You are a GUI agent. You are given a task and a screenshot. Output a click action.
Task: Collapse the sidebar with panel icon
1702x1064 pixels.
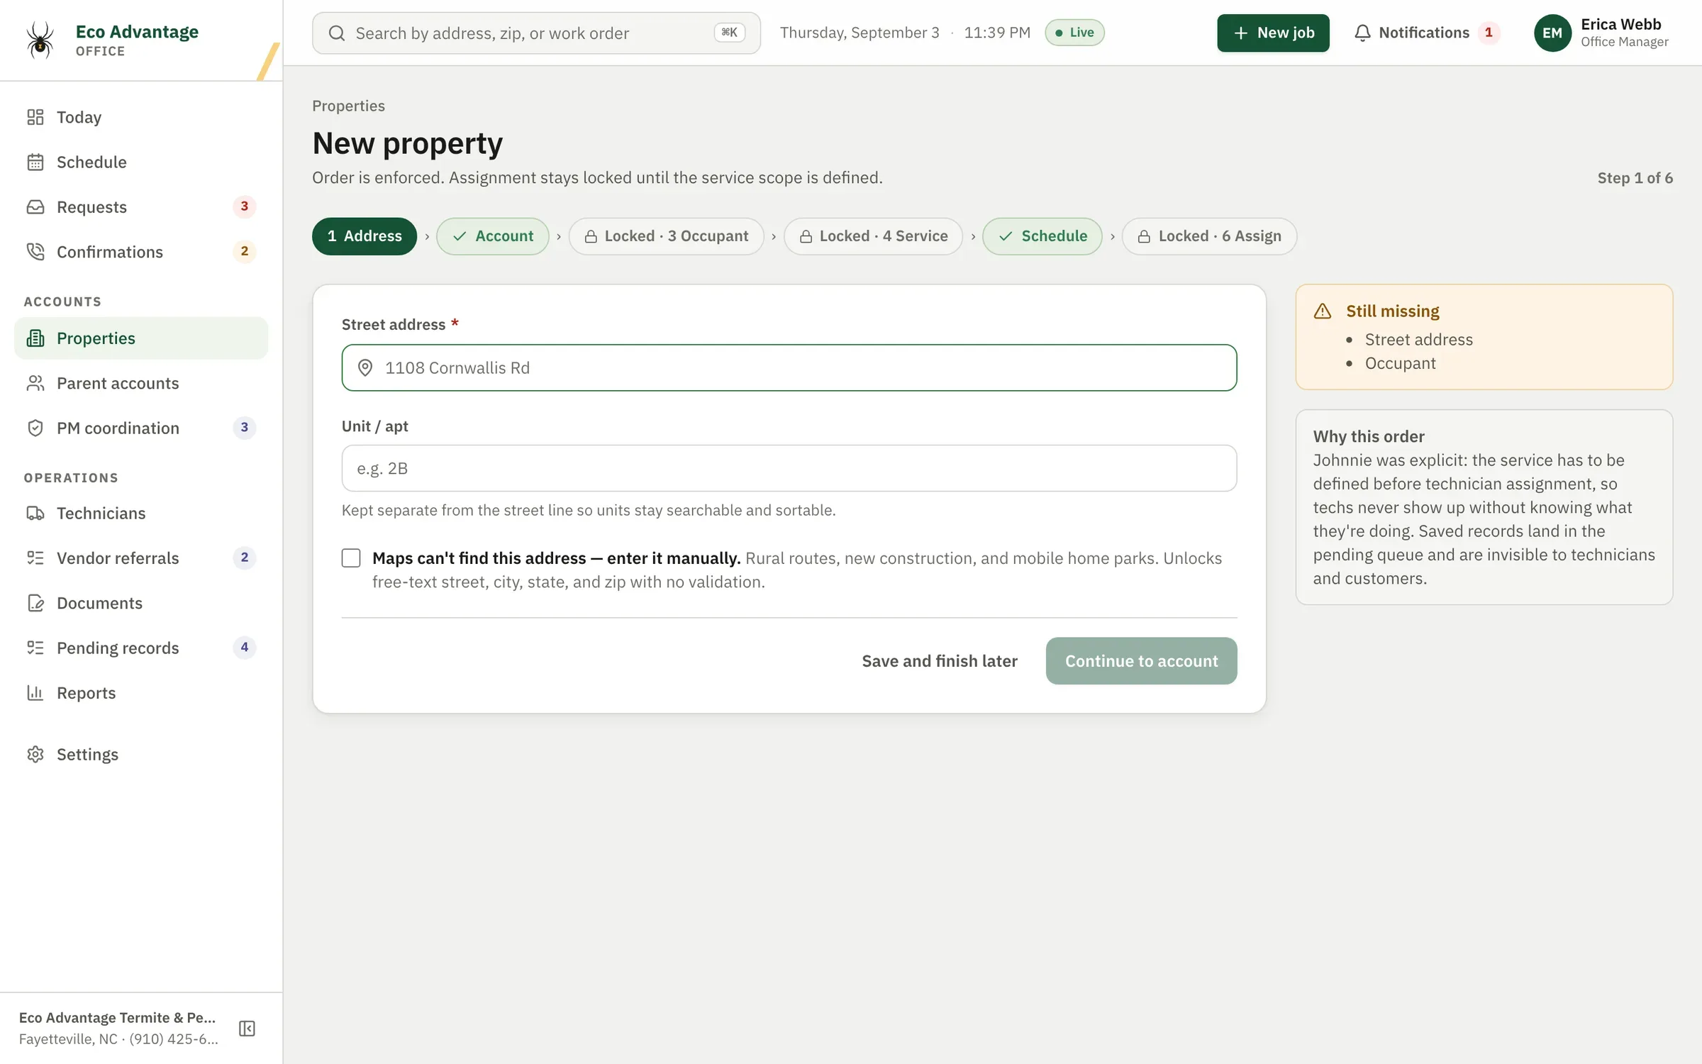(x=247, y=1029)
